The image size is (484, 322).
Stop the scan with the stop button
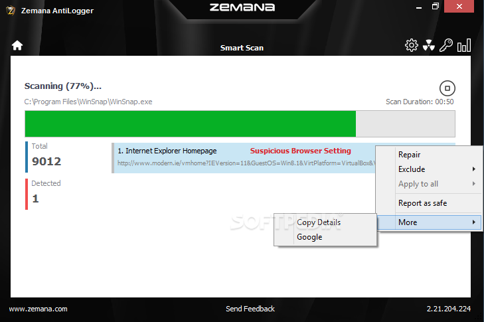click(x=447, y=88)
